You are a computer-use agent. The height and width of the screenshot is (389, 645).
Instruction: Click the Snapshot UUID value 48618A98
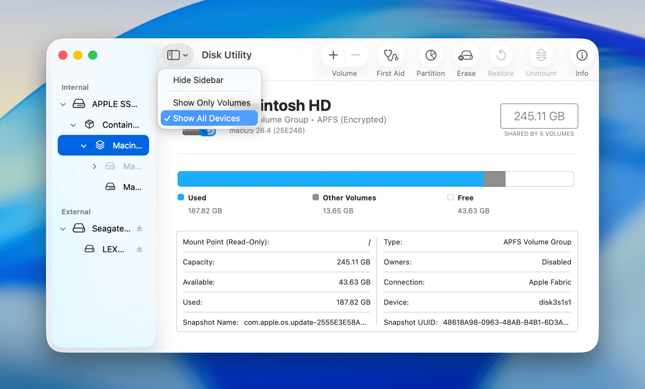(x=506, y=322)
